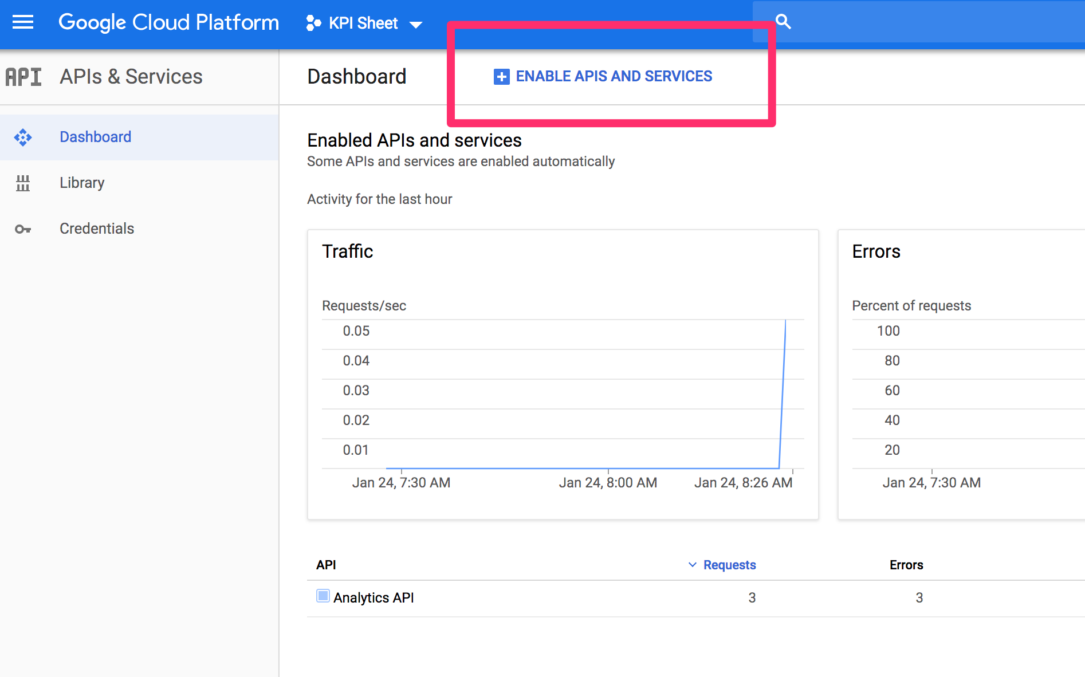Click the Errors column header

pyautogui.click(x=906, y=565)
